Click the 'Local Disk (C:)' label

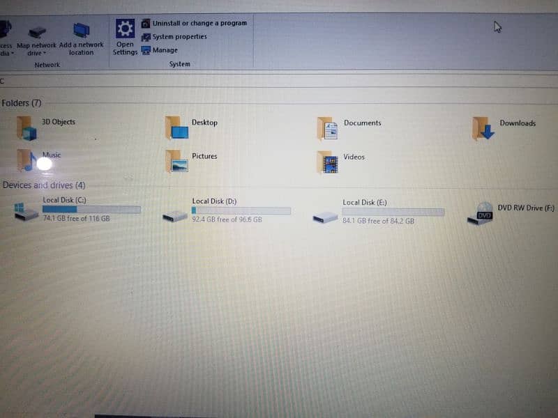click(64, 200)
